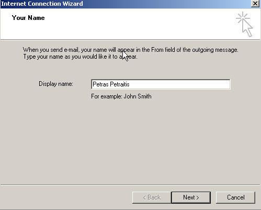Click the word Petraitis in the field
The height and width of the screenshot is (210, 261).
pos(120,84)
